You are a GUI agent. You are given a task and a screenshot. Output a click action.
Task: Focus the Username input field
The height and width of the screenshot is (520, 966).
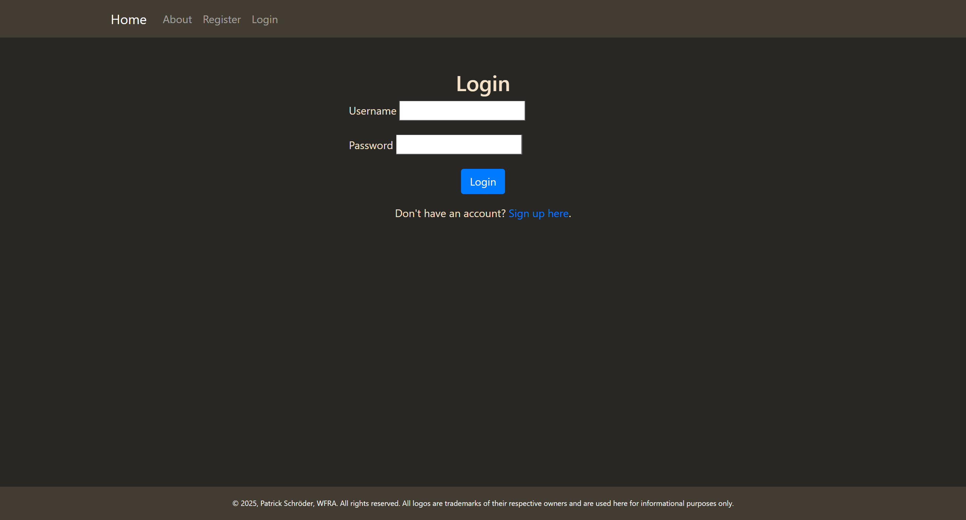coord(462,111)
